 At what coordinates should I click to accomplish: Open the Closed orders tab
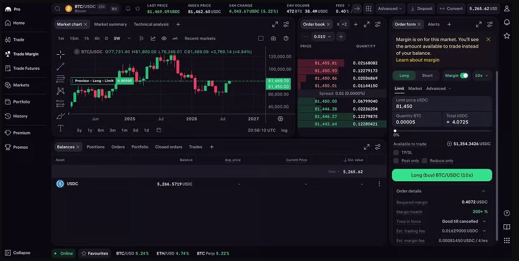169,147
